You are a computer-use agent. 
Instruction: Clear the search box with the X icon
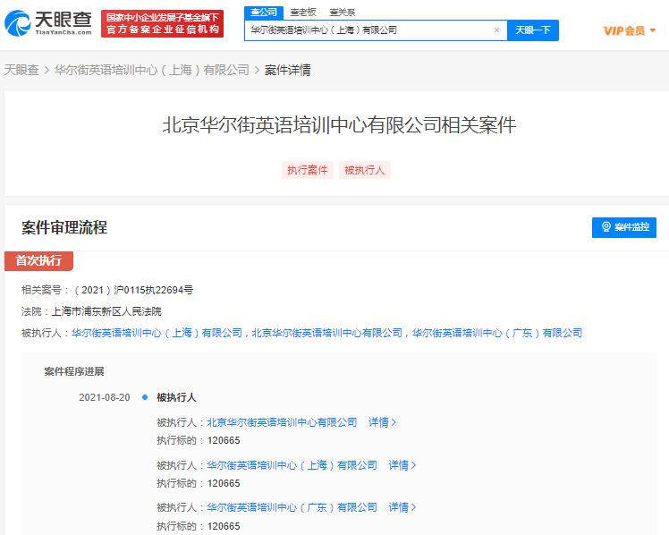[x=496, y=30]
